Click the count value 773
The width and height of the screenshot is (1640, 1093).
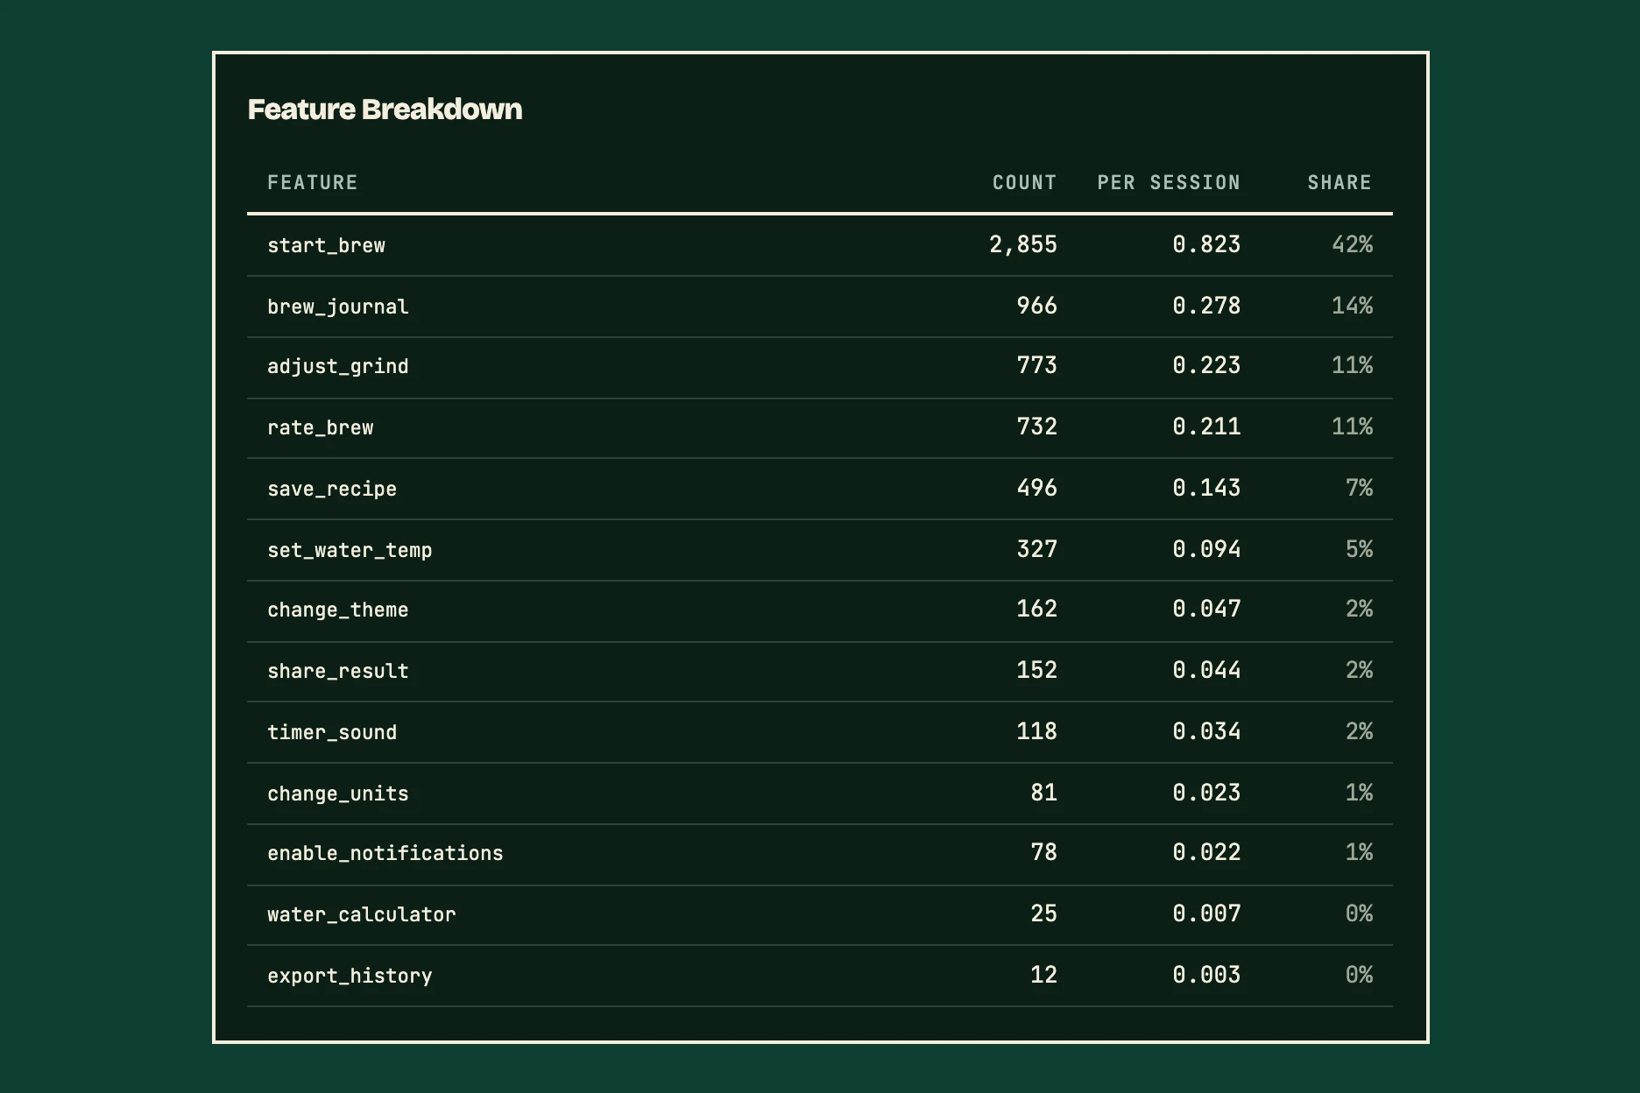click(1037, 365)
